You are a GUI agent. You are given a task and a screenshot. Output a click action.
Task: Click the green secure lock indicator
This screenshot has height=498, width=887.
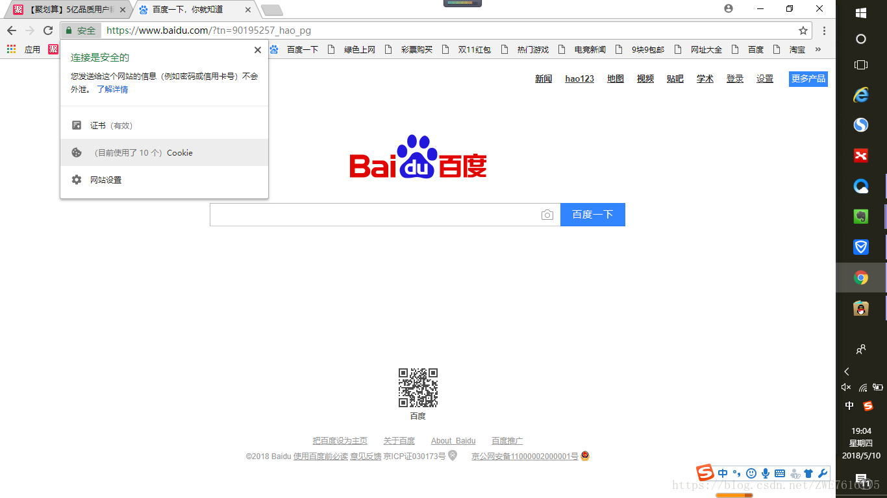tap(81, 30)
